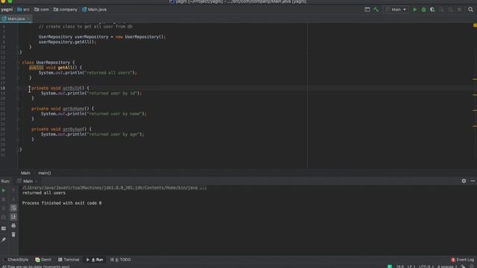Open the Main run configuration dropdown
The image size is (477, 268).
396,10
